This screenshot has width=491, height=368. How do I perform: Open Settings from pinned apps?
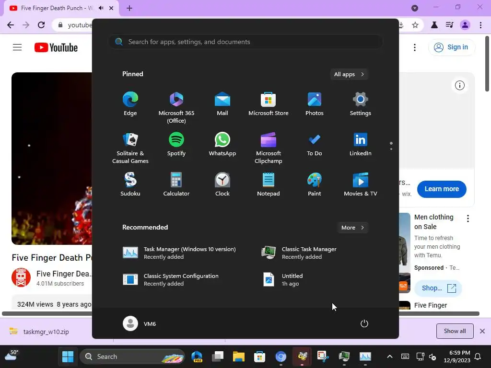pos(361,104)
